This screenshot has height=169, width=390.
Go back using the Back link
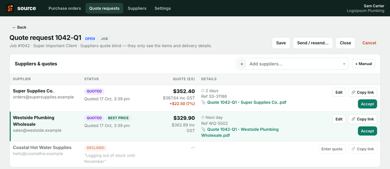[19, 27]
